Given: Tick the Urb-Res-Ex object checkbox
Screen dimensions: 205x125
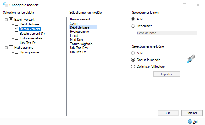Looking at the screenshot, I should (x=17, y=43).
